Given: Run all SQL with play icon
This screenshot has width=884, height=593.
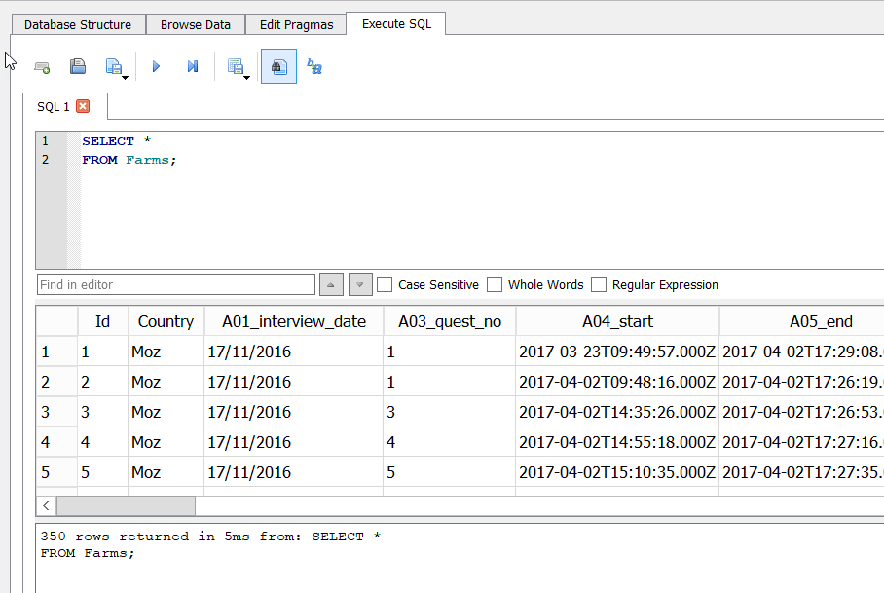Looking at the screenshot, I should [x=156, y=66].
